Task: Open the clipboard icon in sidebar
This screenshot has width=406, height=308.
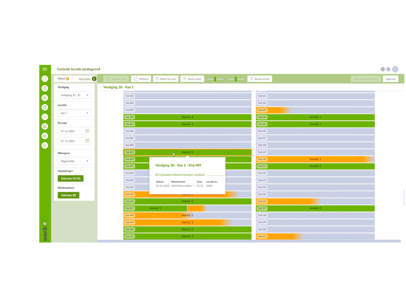Action: [45, 107]
